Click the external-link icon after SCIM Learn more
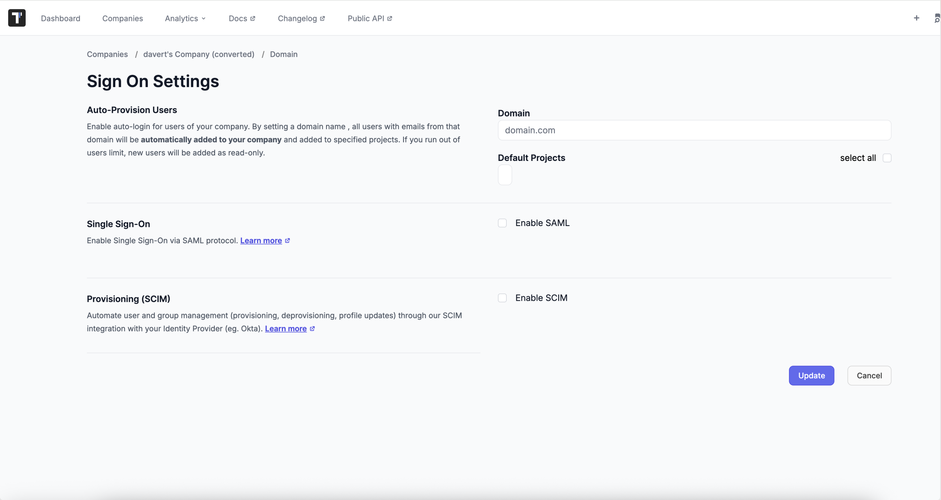Screen dimensions: 941x500 [x=313, y=328]
